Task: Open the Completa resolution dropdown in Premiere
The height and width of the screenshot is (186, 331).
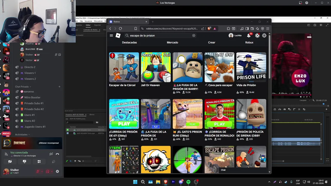Action: pos(305,100)
